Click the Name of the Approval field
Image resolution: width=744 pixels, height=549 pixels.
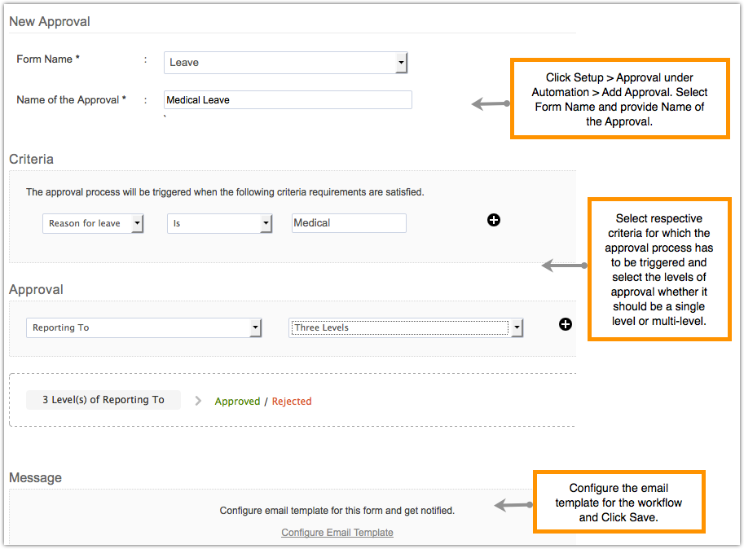pyautogui.click(x=288, y=100)
